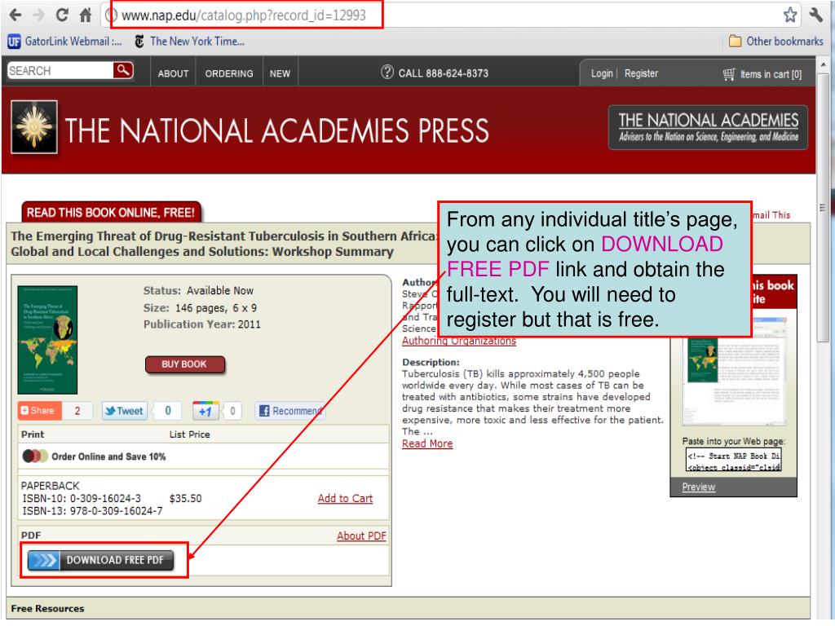Click the Login link
This screenshot has width=835, height=626.
[602, 73]
